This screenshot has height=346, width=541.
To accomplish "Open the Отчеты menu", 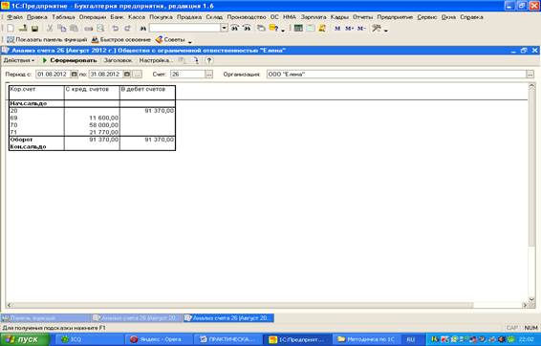I will pyautogui.click(x=362, y=17).
